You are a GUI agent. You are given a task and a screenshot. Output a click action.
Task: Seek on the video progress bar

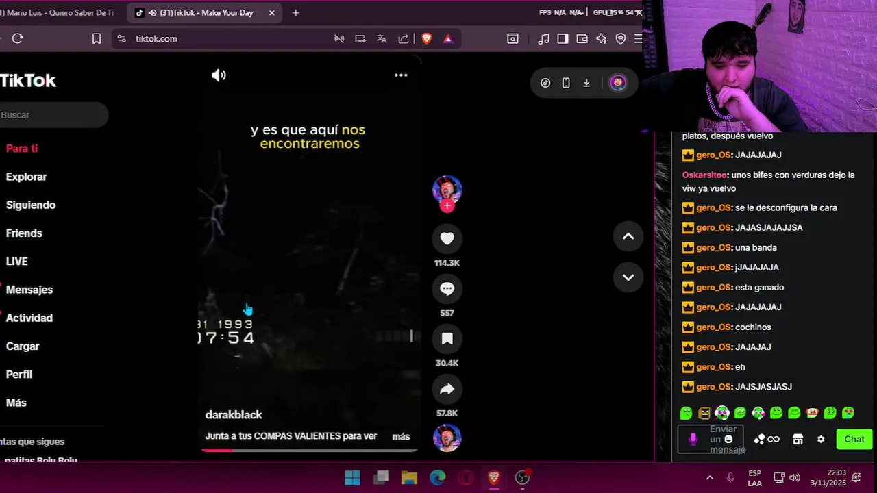pyautogui.click(x=309, y=450)
